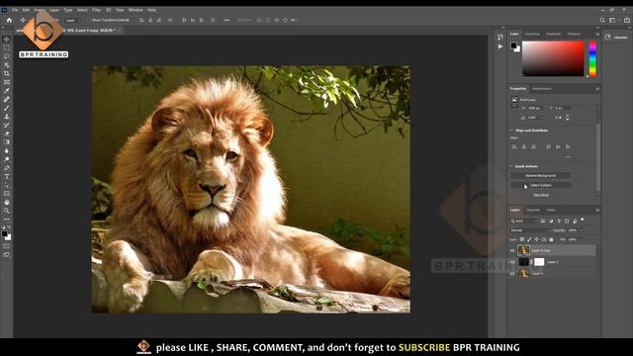Screen dimensions: 633x356
Task: Select the Hand tool
Action: click(x=7, y=202)
